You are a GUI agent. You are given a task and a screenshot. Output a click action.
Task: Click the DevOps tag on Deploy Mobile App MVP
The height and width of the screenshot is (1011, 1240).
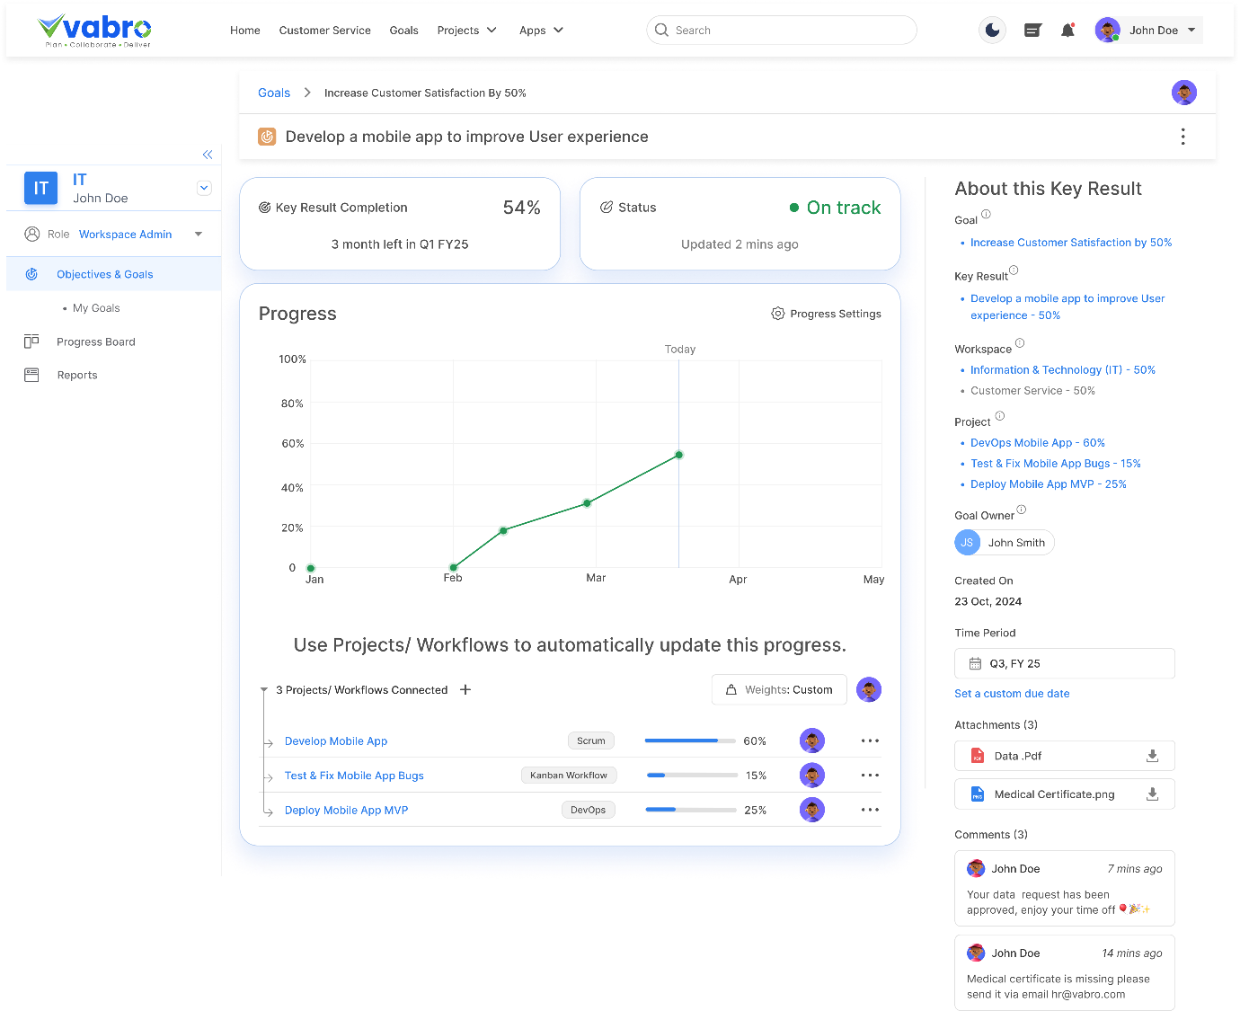[x=589, y=810]
